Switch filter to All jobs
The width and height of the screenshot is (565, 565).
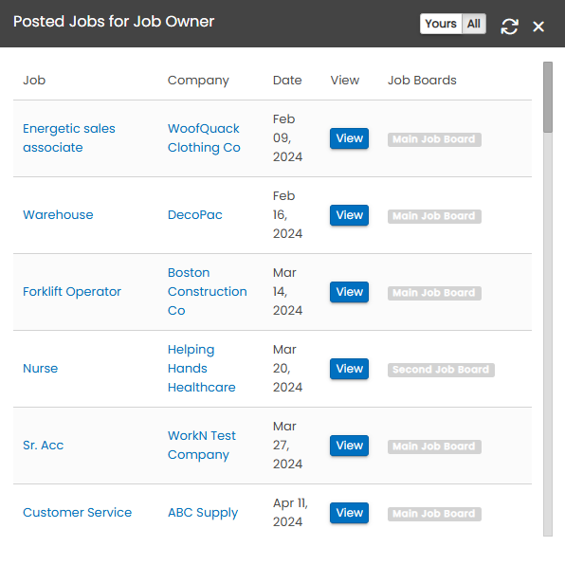[x=474, y=24]
